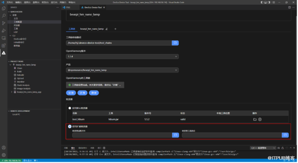The width and height of the screenshot is (298, 163).
Task: Select the use default burner radio button
Action: (70, 108)
